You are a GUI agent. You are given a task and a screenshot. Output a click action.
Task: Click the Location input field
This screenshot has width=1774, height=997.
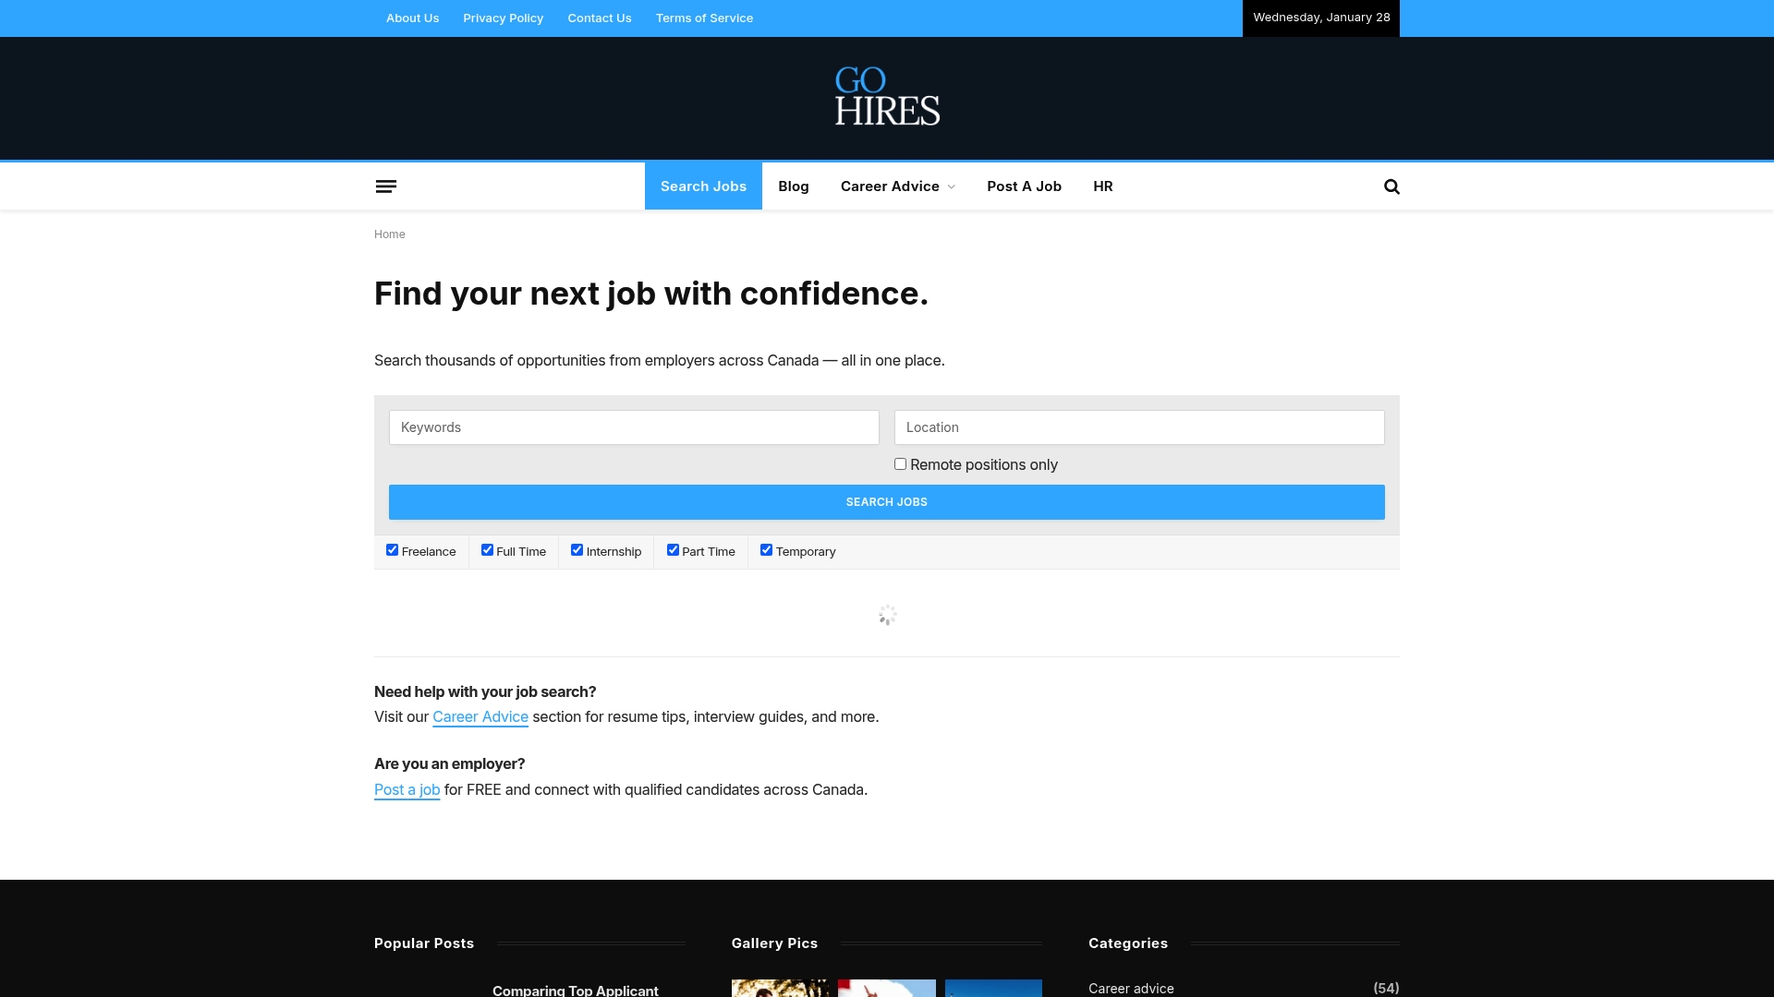(1138, 427)
